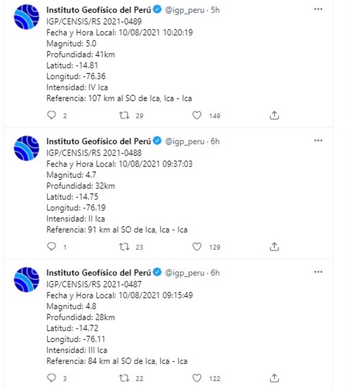Retweet the magnitude 4.7 earthquake tweet
Viewport: 350px width, 389px height.
pyautogui.click(x=124, y=247)
